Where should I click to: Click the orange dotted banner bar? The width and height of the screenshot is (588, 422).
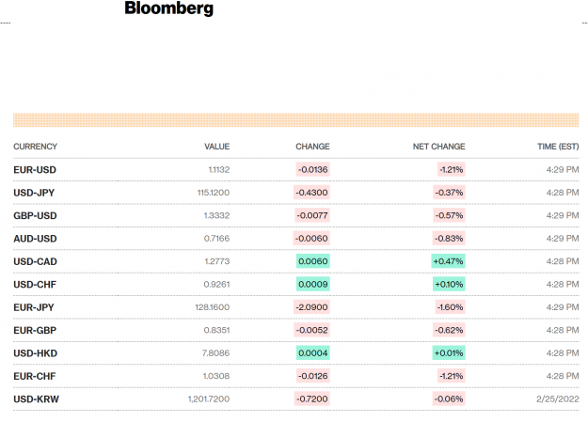point(295,120)
